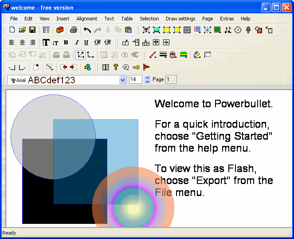Undo the last action
Image resolution: width=294 pixels, height=239 pixels.
coord(87,30)
